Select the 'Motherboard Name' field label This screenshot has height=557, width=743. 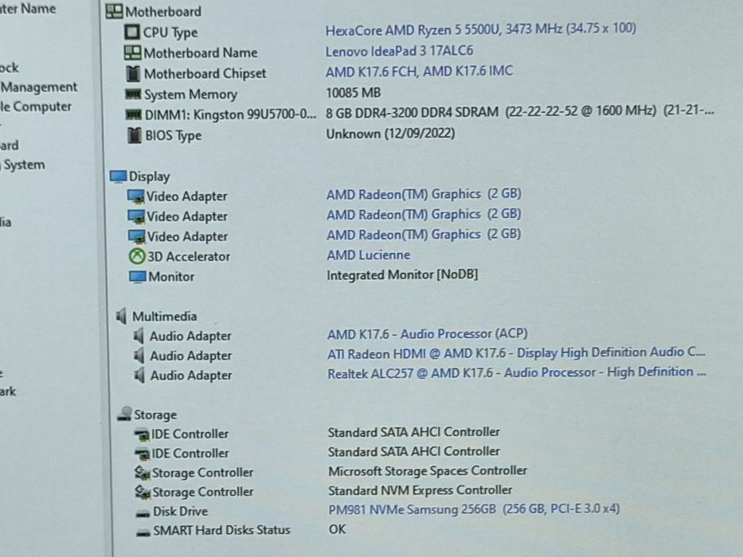tap(201, 53)
